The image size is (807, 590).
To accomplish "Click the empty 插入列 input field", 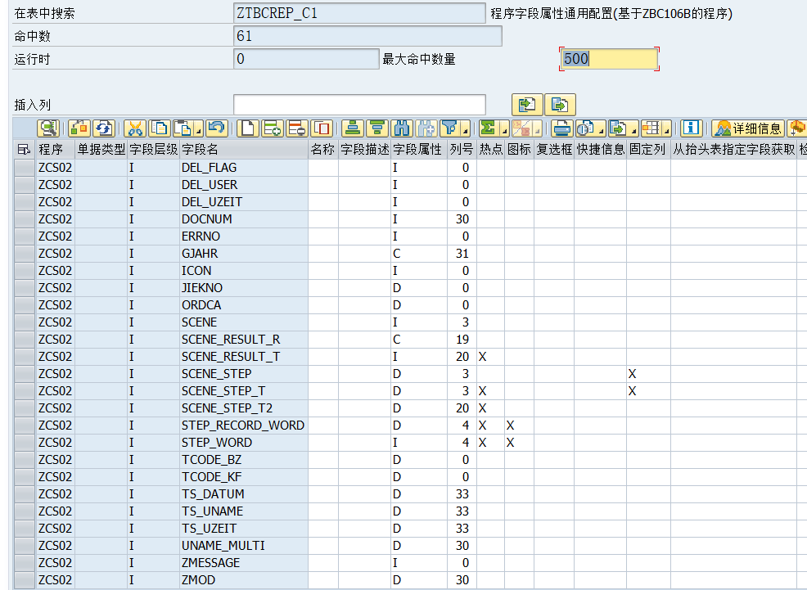I will (359, 105).
